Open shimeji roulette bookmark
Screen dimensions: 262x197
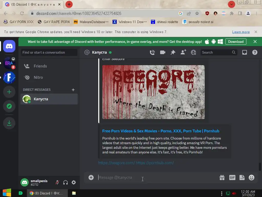[165, 22]
